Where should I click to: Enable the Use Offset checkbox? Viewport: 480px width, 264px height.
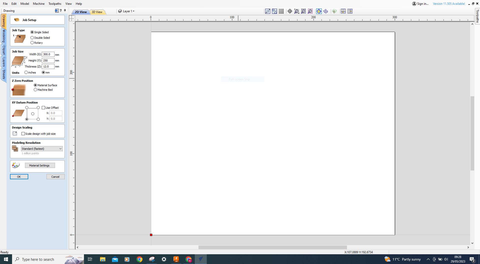tap(43, 108)
